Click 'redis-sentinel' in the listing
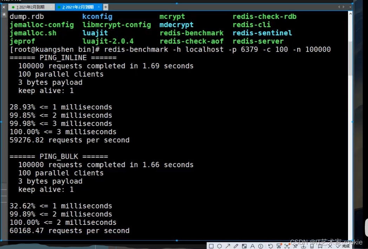 click(262, 33)
